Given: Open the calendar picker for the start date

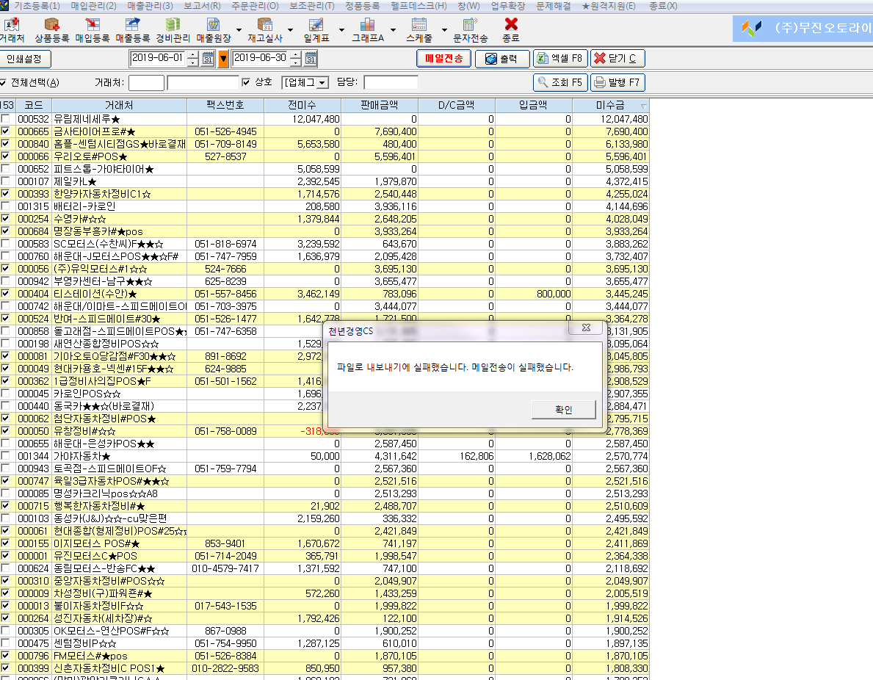Looking at the screenshot, I should (x=208, y=59).
